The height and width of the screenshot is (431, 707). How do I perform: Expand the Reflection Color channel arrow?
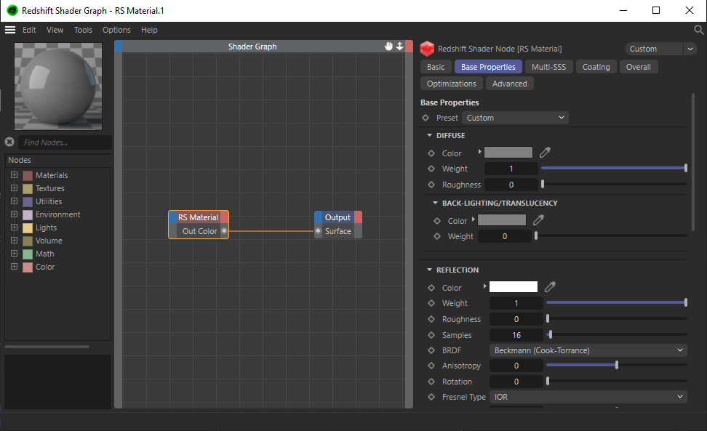coord(484,286)
